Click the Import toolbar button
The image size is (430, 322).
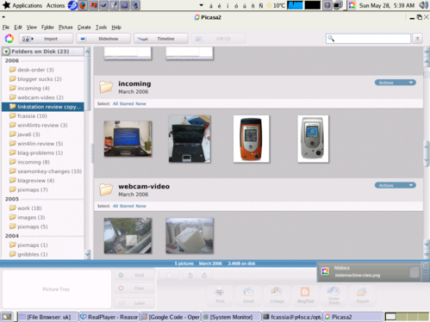click(46, 39)
